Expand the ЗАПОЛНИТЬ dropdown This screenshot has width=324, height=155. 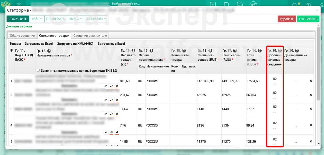pyautogui.click(x=96, y=19)
